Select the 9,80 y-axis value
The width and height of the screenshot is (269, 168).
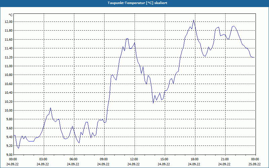click(10, 119)
